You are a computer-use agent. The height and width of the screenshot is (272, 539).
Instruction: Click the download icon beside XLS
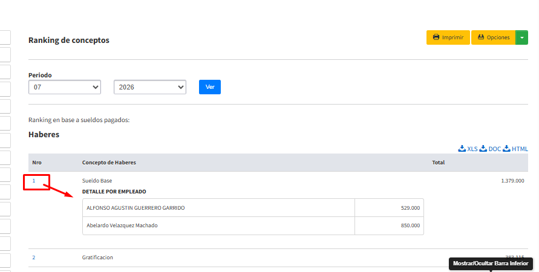tap(462, 148)
